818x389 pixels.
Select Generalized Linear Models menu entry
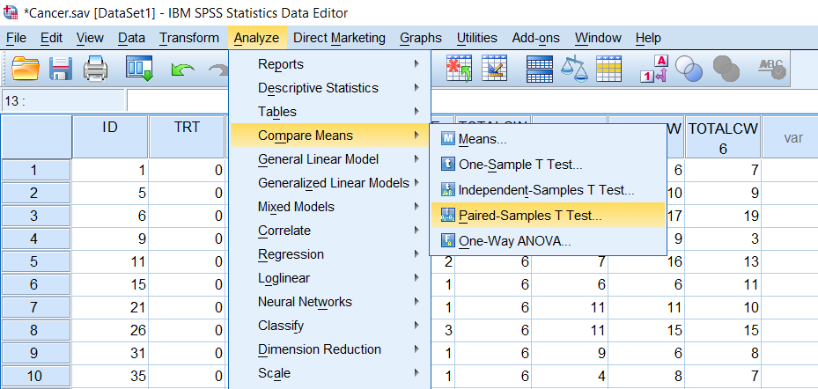[329, 182]
